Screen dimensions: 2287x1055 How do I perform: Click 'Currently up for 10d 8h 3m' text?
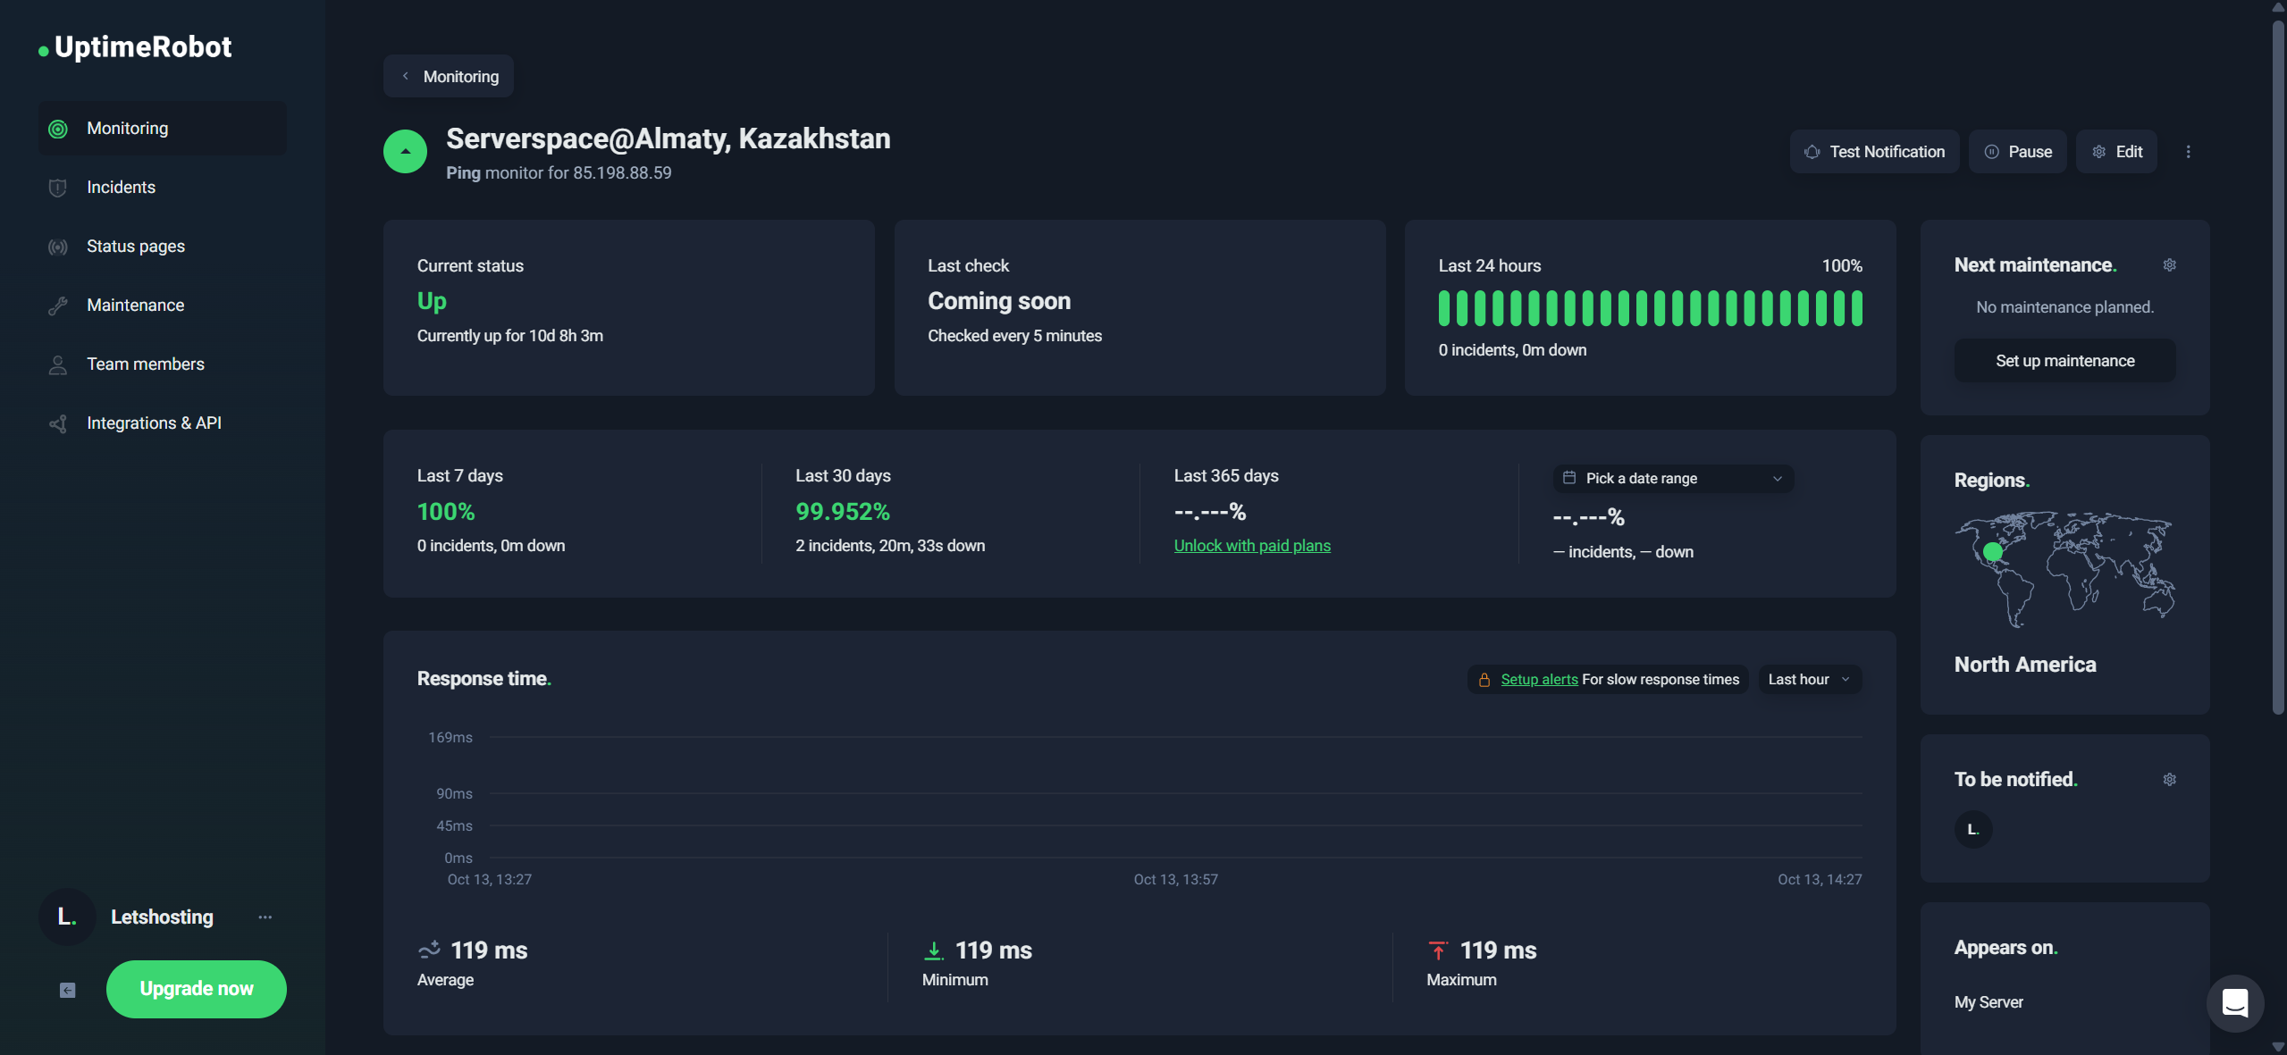tap(510, 336)
